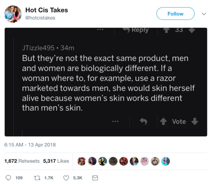Open the @hotcistakes handle link

(40, 18)
